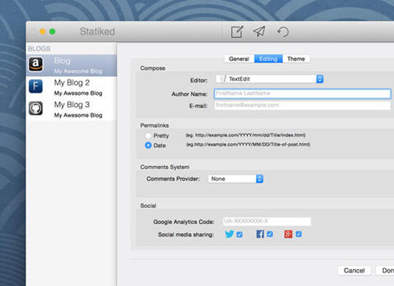394x286 pixels.
Task: Click the yellow minimize window button
Action: 43,31
